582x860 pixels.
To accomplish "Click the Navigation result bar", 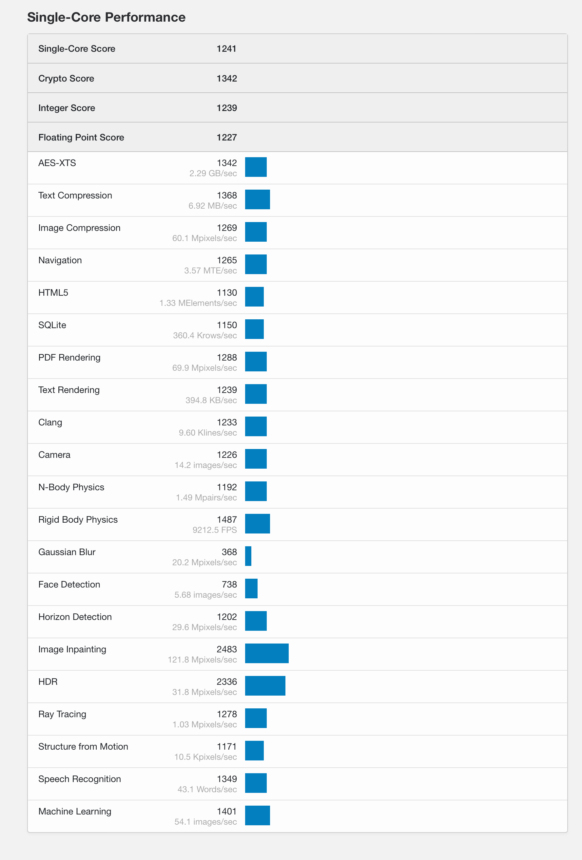I will click(x=256, y=264).
